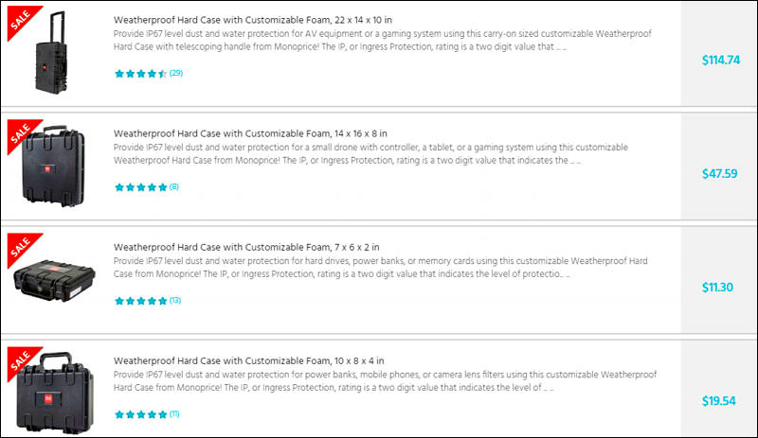
Task: Click SALE badge on 10 x 8 x 4 case
Action: (21, 360)
